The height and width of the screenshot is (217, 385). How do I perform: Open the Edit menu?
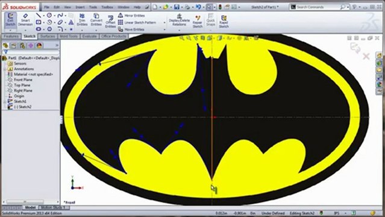(57, 7)
